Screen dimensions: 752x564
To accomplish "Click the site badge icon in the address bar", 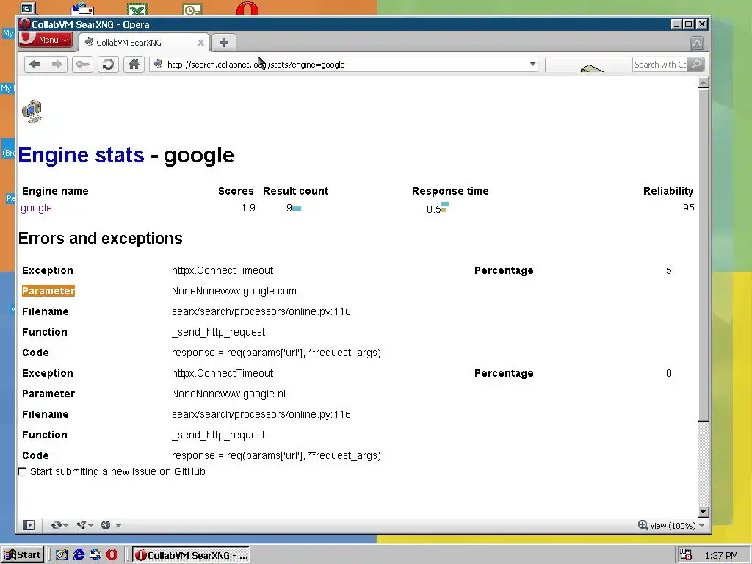I will [x=159, y=65].
